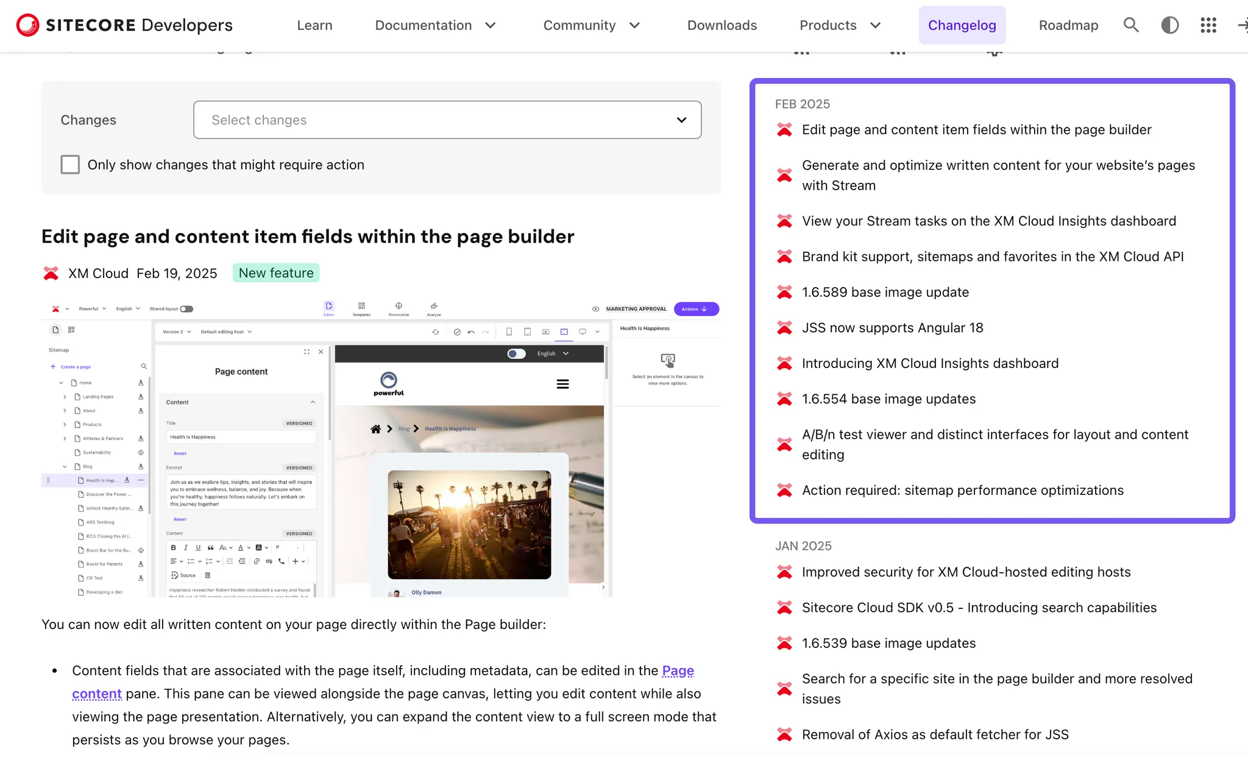Open the apps grid icon near top right
The height and width of the screenshot is (757, 1248).
tap(1208, 25)
